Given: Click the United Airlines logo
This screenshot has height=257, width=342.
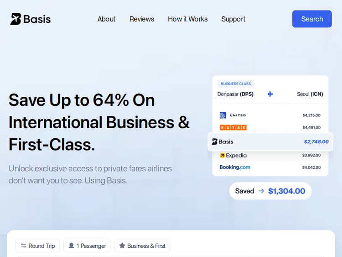Looking at the screenshot, I should pyautogui.click(x=233, y=115).
